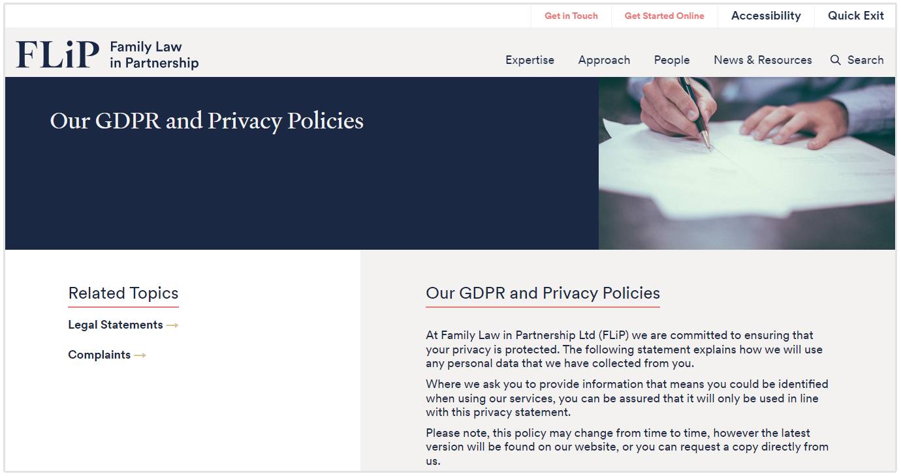Open the Accessibility options

coord(766,16)
